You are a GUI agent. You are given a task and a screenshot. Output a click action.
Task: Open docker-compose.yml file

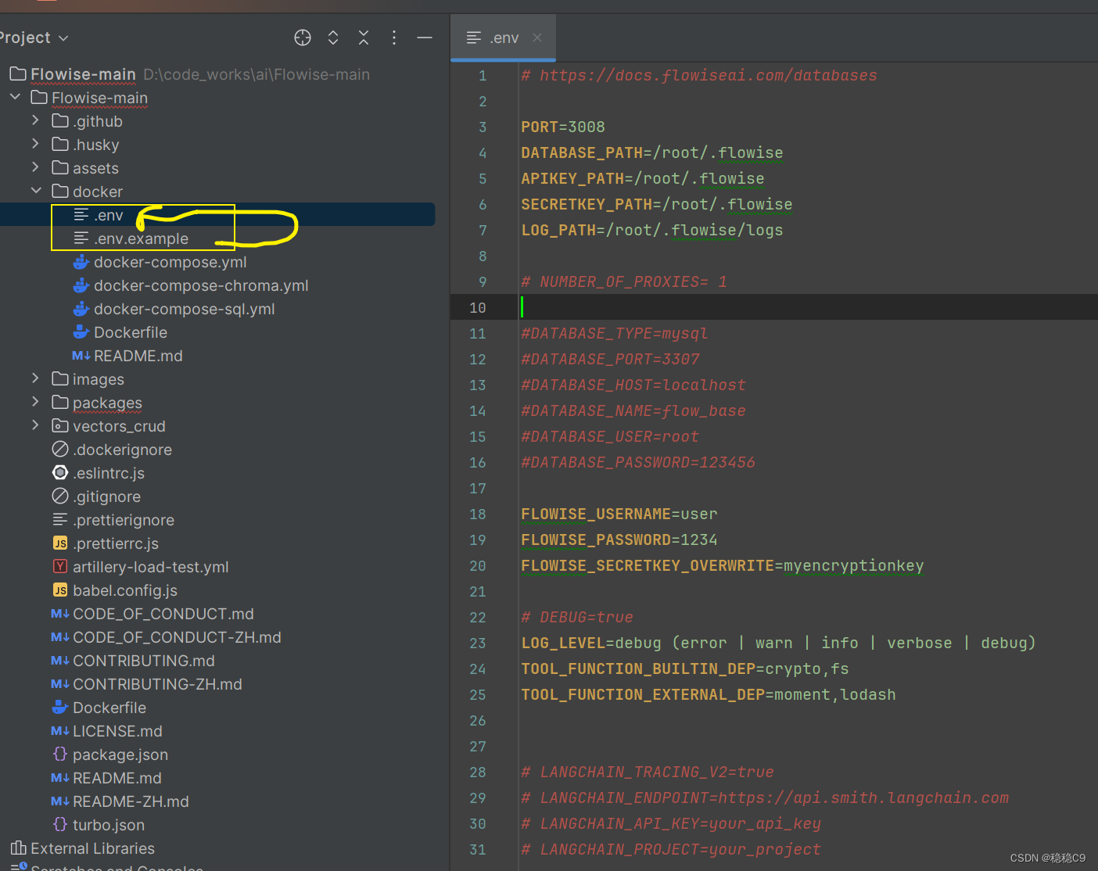[170, 262]
